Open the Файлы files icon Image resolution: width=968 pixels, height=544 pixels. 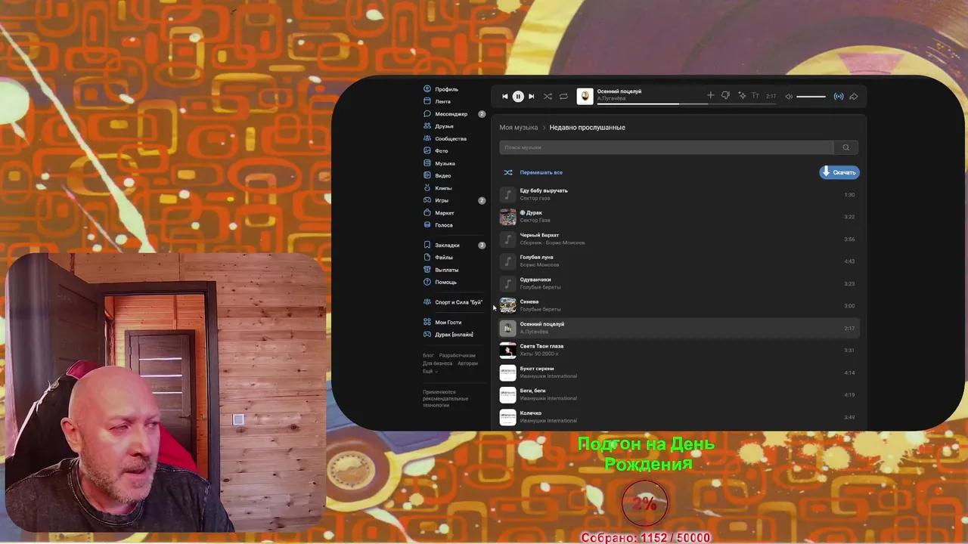coord(427,258)
